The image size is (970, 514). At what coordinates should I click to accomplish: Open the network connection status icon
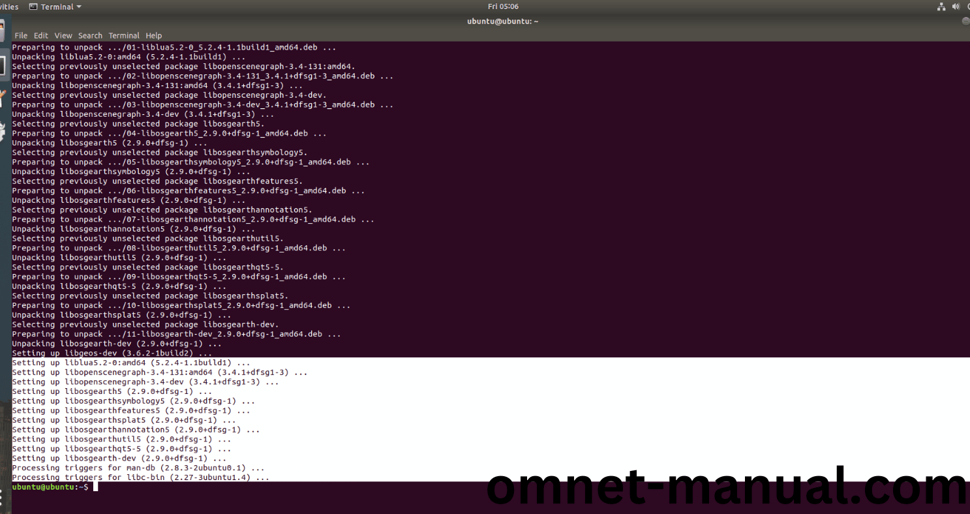[x=941, y=7]
